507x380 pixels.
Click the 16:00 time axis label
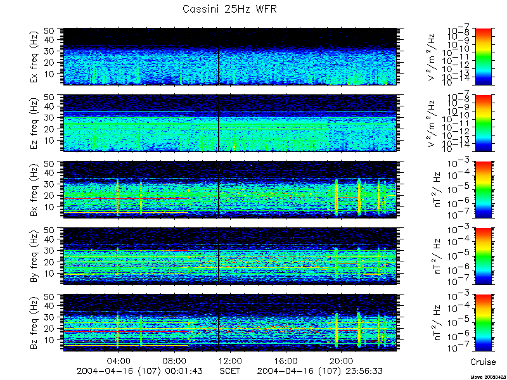(x=286, y=360)
